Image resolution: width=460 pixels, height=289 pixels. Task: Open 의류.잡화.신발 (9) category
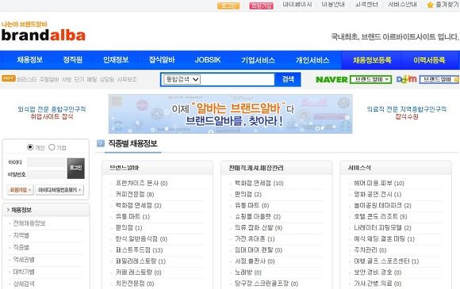click(x=259, y=228)
